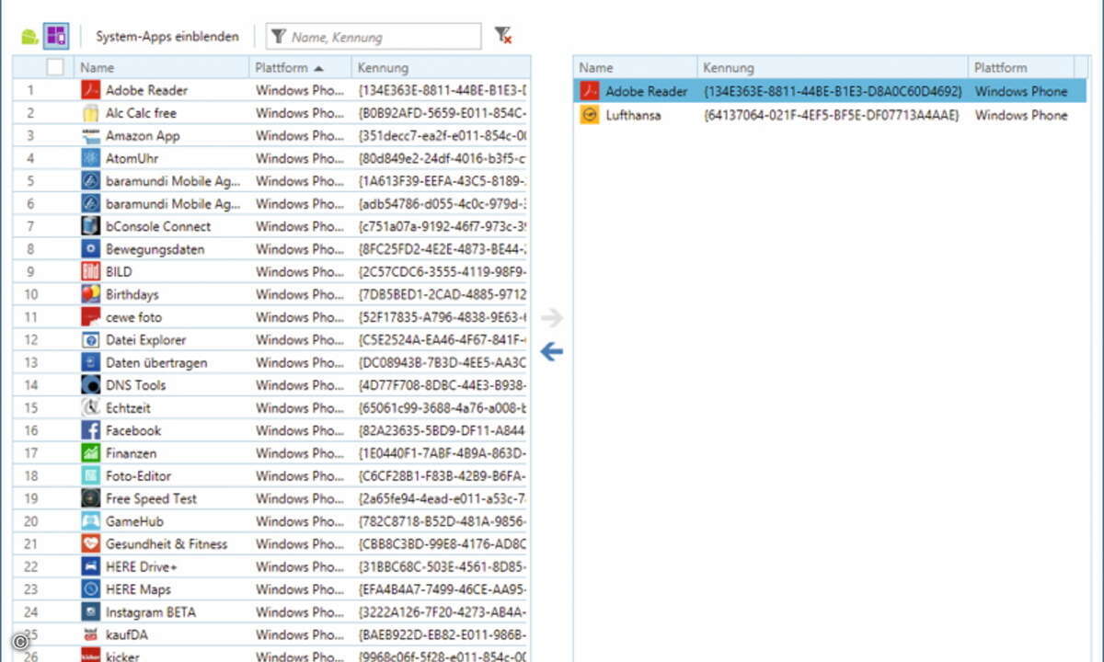Sort right list by Plattform column
Viewport: 1104px width, 662px height.
pos(1021,67)
